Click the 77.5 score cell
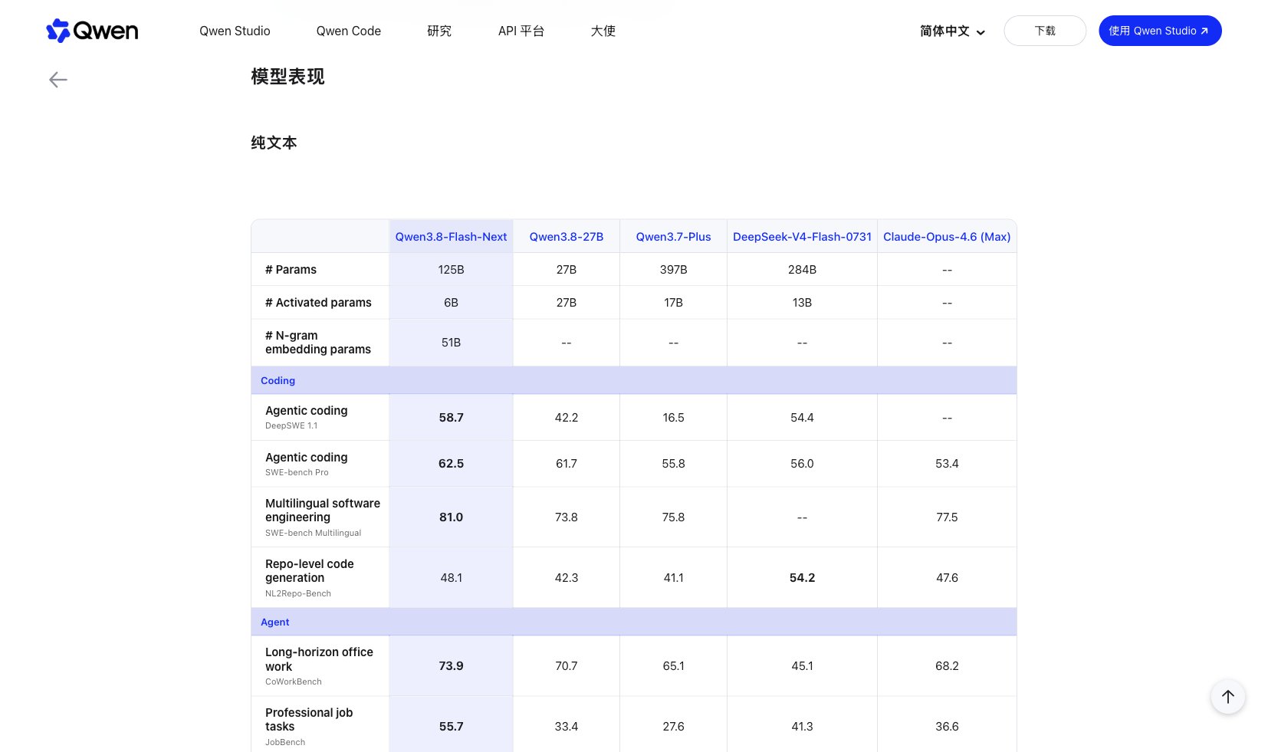 (x=947, y=517)
